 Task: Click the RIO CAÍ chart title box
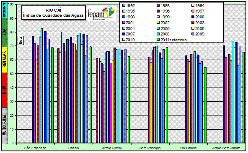[54, 13]
